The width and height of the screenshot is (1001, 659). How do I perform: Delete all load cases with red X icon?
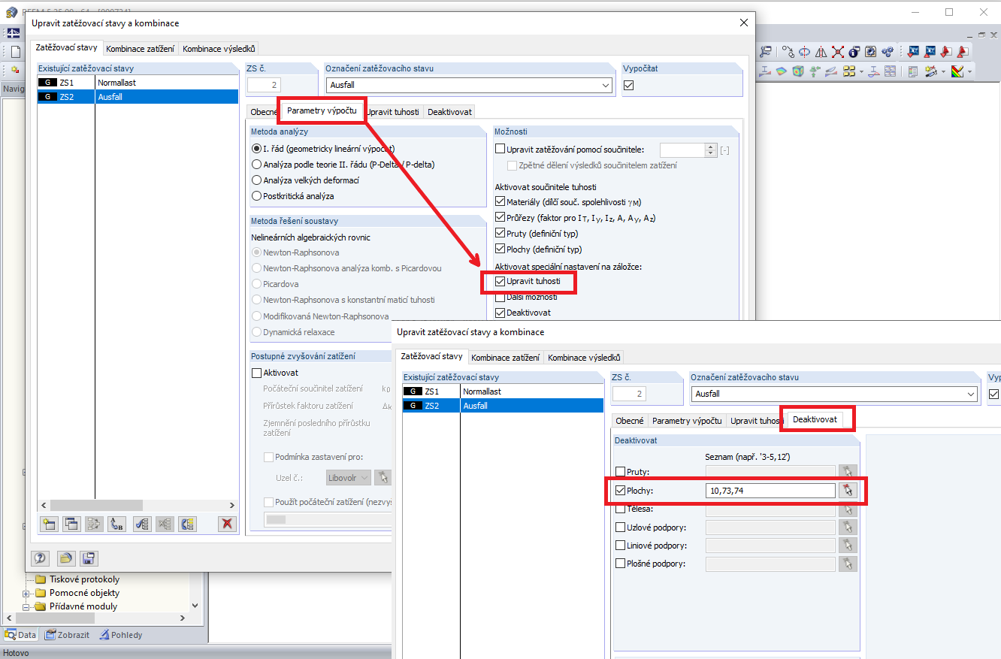(x=225, y=524)
